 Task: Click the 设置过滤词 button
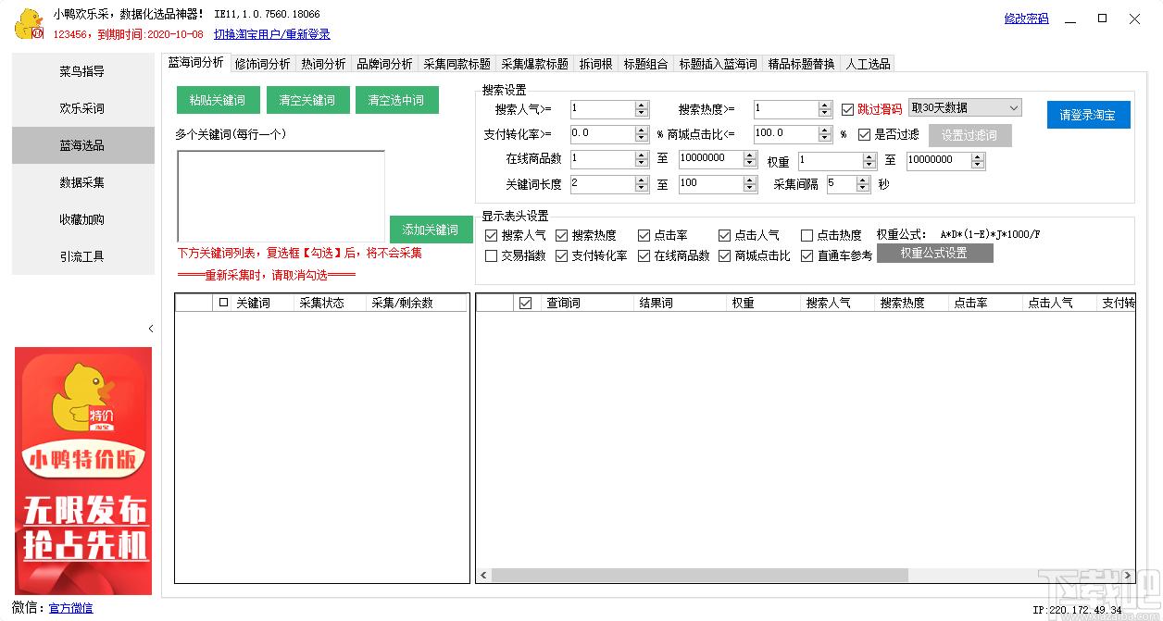point(969,135)
